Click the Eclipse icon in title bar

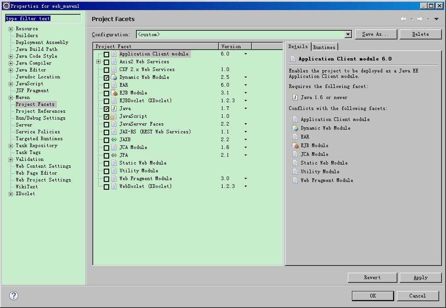[x=6, y=5]
